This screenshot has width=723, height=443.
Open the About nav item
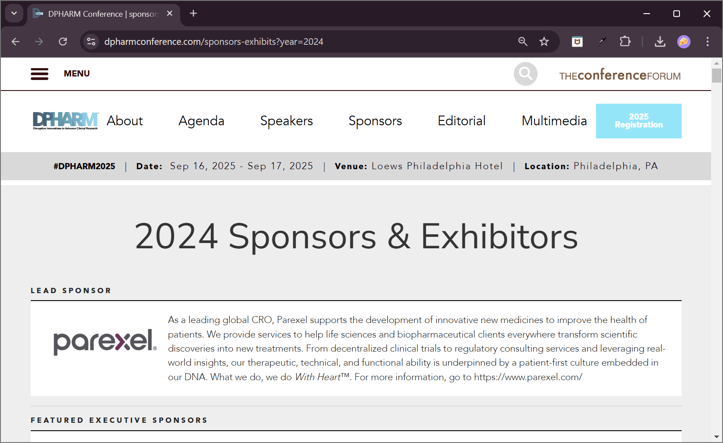tap(125, 121)
